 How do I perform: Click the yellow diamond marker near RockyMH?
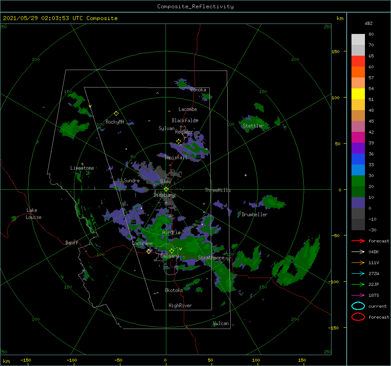pos(116,114)
